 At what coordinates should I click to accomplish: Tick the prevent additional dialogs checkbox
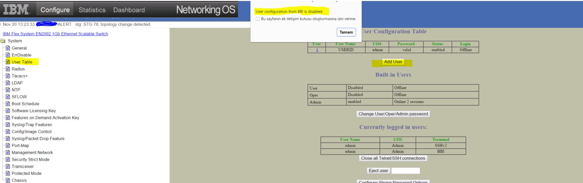[258, 19]
